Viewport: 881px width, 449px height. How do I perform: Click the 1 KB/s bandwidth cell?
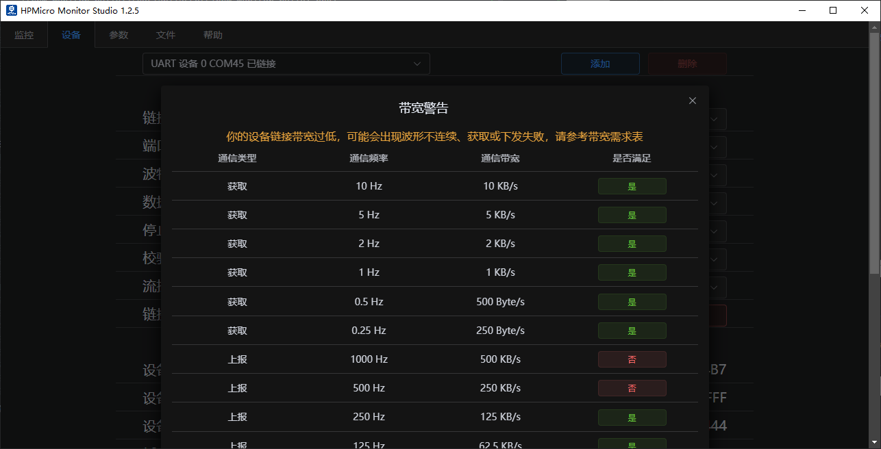[x=501, y=272]
